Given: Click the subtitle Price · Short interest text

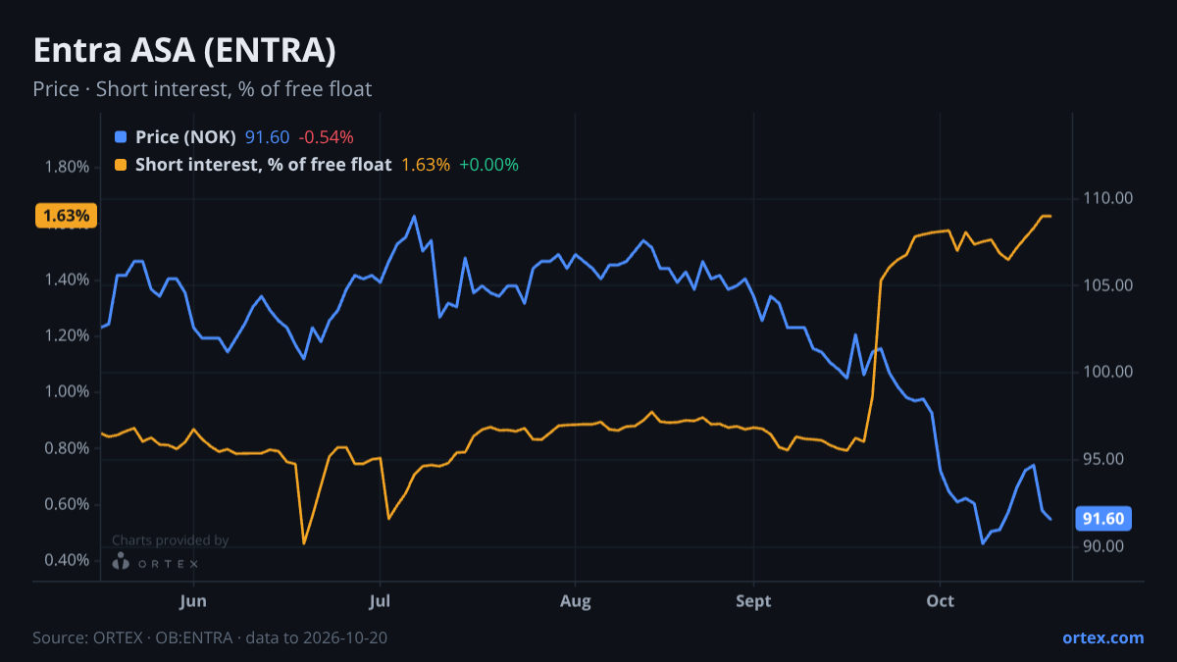Looking at the screenshot, I should click(x=202, y=89).
